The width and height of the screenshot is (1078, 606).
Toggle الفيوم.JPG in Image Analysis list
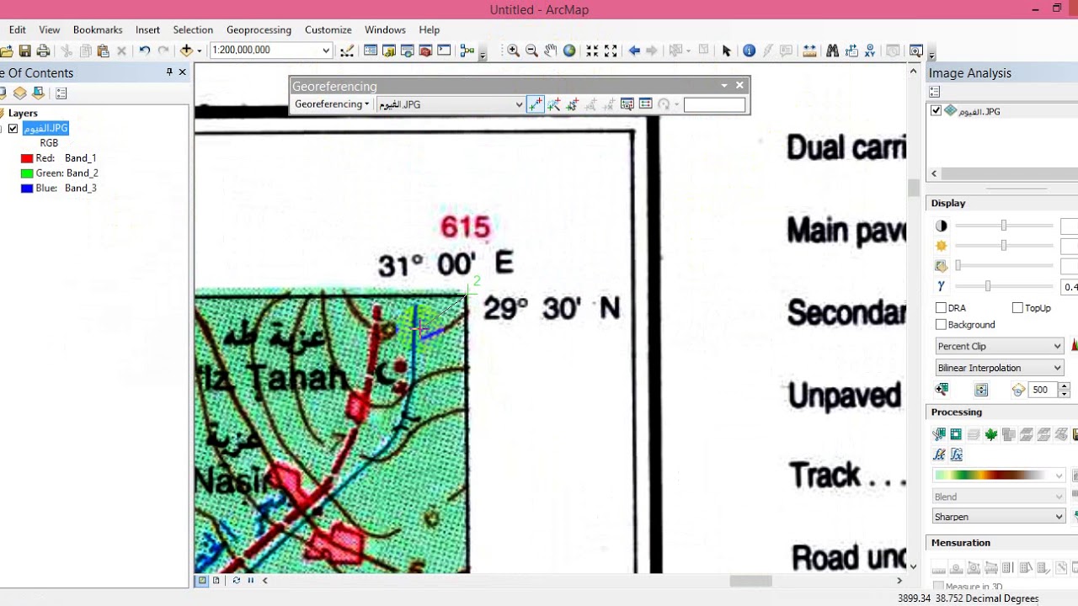coord(936,111)
